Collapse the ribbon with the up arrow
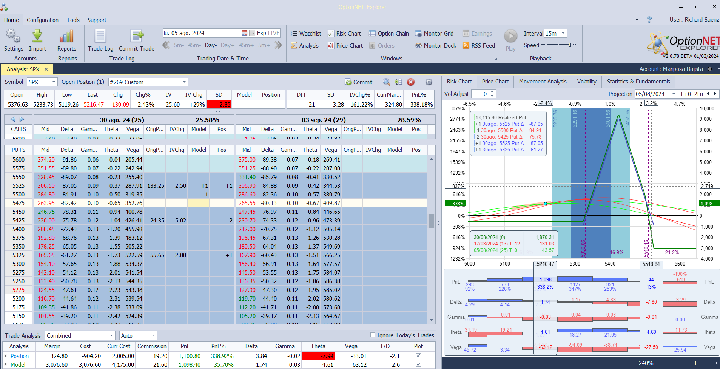The image size is (720, 369). pos(637,19)
